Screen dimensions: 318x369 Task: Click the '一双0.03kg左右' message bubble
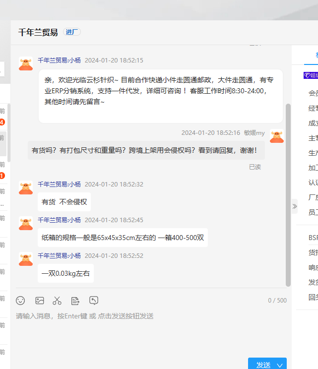click(x=65, y=273)
